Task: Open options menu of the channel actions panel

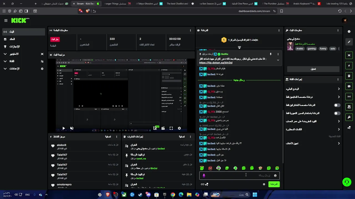Action: (x=338, y=79)
